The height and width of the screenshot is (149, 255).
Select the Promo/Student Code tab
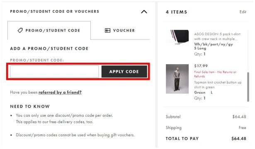[49, 30]
